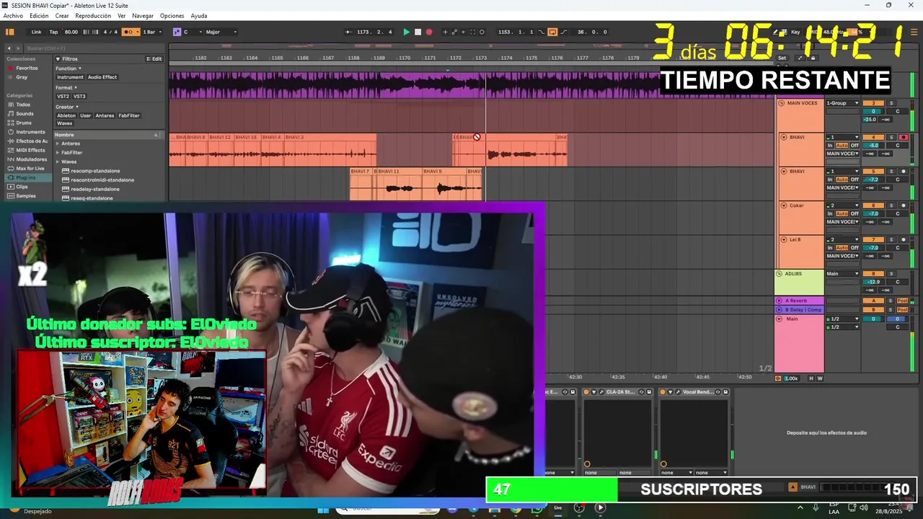The width and height of the screenshot is (923, 519).
Task: Toggle the purple scale mode icon
Action: tap(177, 32)
